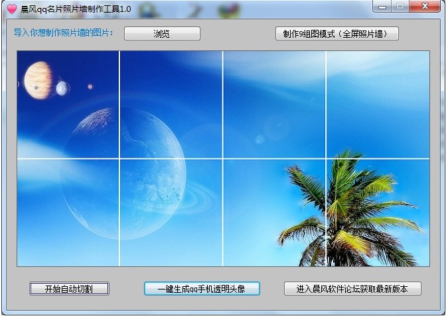Image resolution: width=446 pixels, height=316 pixels.
Task: Click bottom-left tile with translucent planet's lower half
Action: point(68,212)
